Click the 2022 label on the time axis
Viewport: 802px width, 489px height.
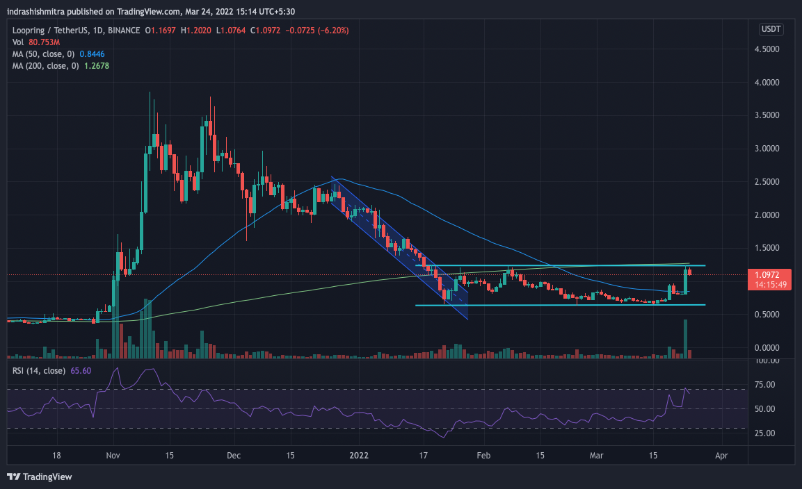359,455
